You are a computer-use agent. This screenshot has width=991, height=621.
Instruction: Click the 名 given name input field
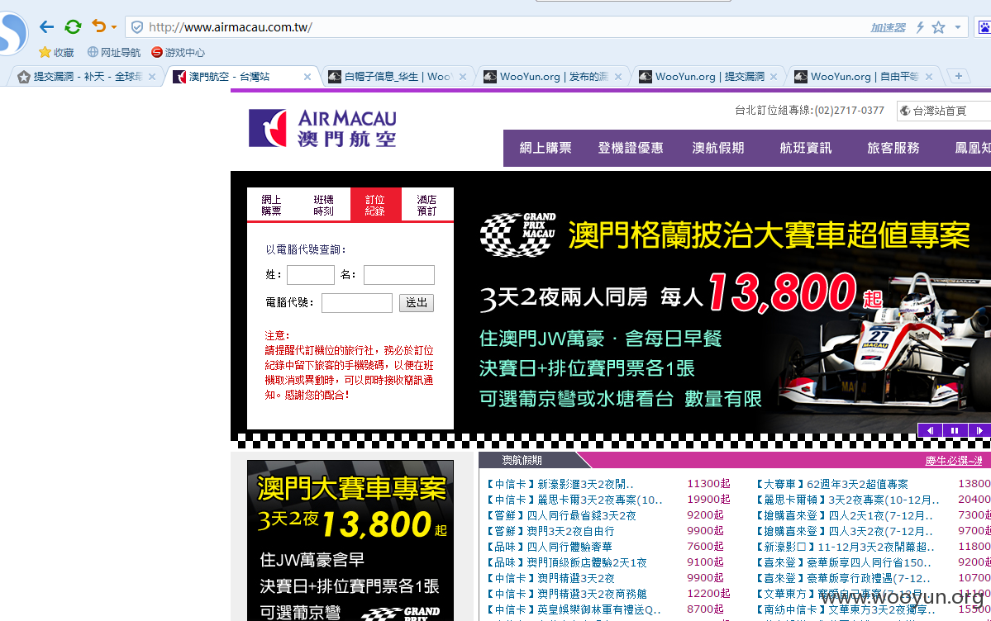[399, 275]
